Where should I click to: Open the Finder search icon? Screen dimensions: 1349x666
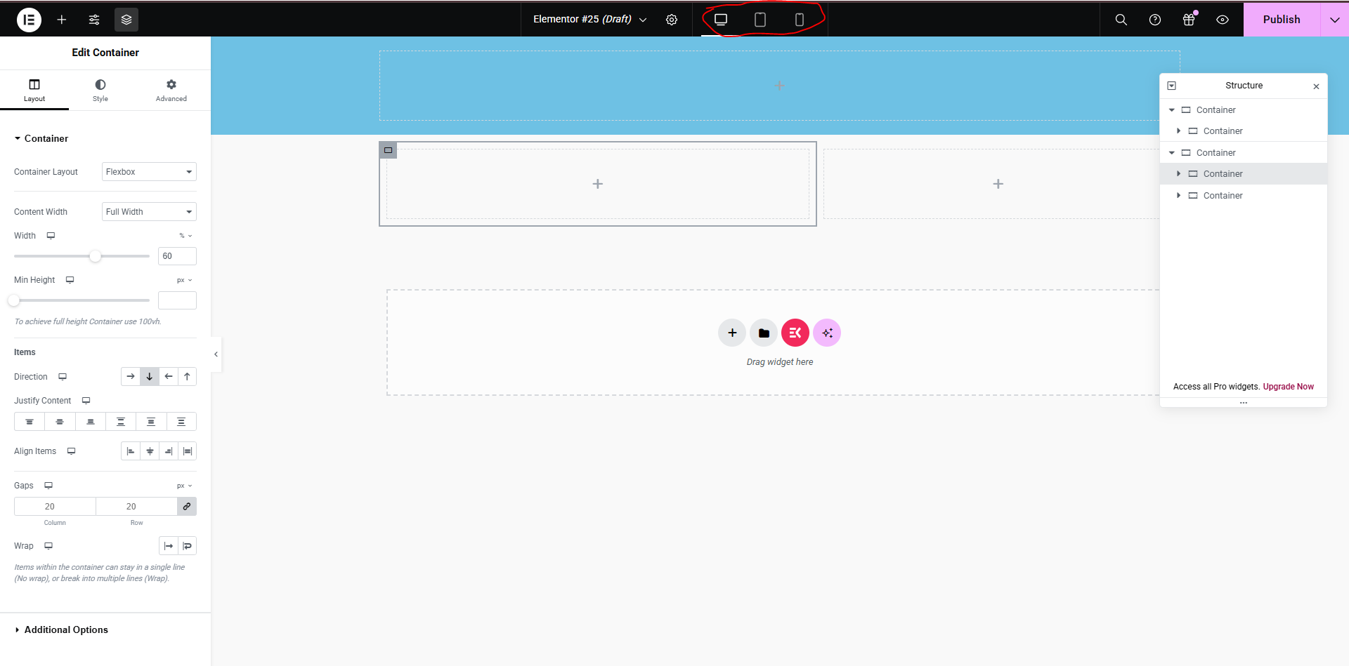[x=1121, y=20]
